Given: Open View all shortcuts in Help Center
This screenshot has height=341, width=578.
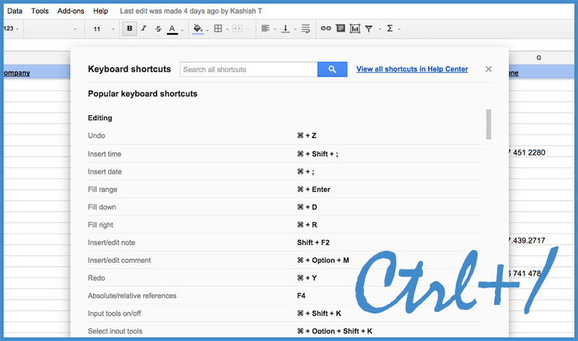Looking at the screenshot, I should click(x=412, y=69).
